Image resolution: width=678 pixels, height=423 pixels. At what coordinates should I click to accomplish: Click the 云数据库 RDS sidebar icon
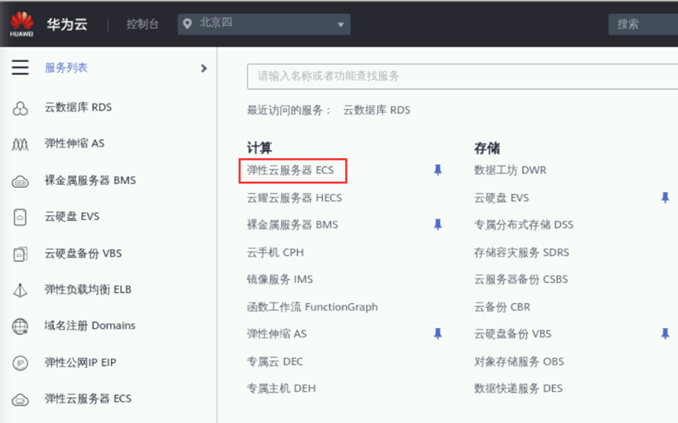coord(20,108)
